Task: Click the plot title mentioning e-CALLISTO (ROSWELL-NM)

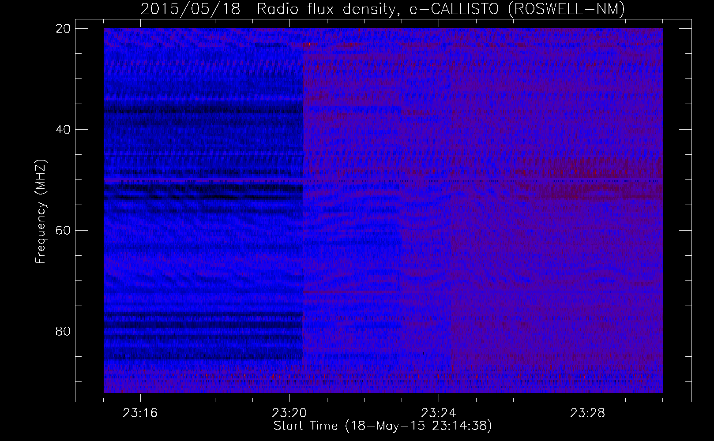Action: click(383, 9)
